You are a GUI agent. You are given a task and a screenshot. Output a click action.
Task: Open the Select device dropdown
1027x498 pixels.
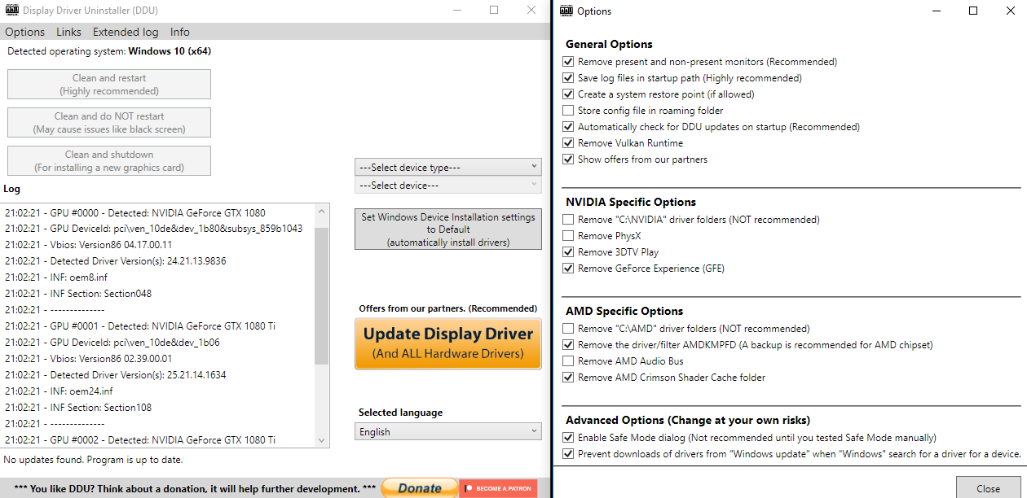tap(448, 185)
